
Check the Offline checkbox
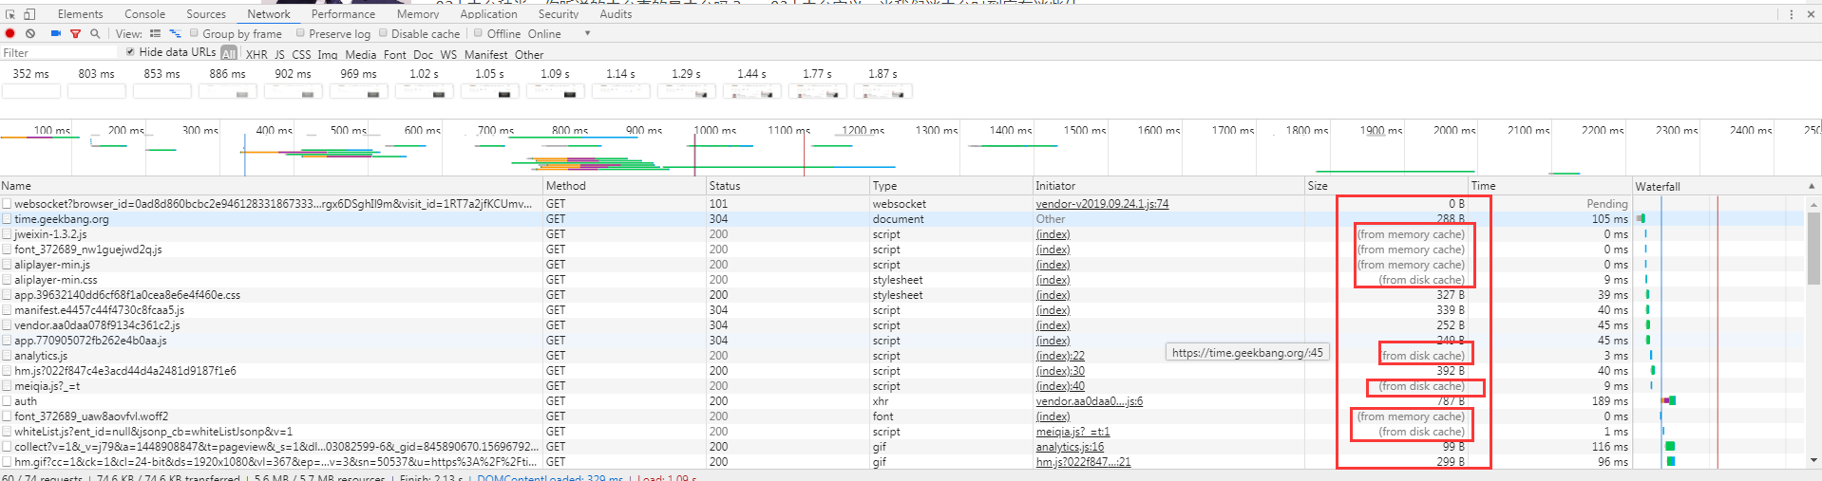[479, 33]
